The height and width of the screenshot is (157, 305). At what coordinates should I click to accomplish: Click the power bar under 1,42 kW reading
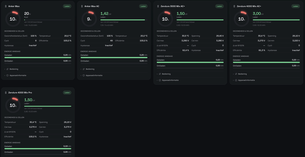tap(124, 20)
